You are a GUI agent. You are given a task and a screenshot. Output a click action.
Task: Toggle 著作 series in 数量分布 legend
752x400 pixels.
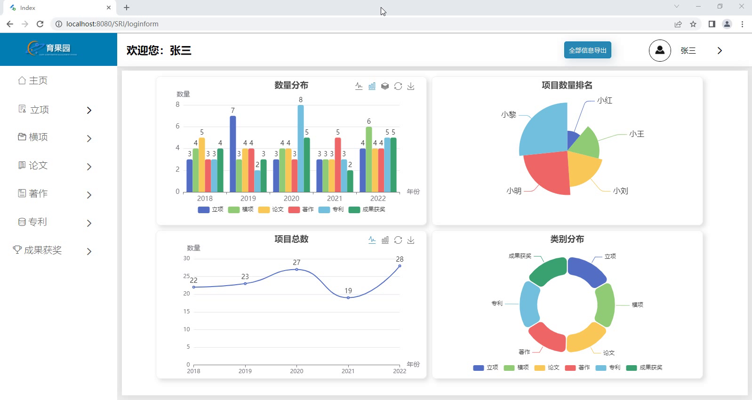pos(301,209)
